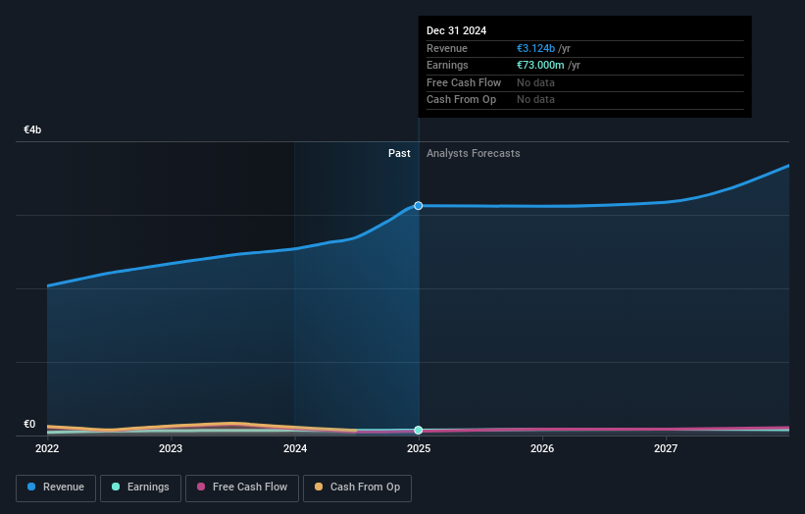
Task: Click the Analysts Forecasts label
Action: click(473, 153)
